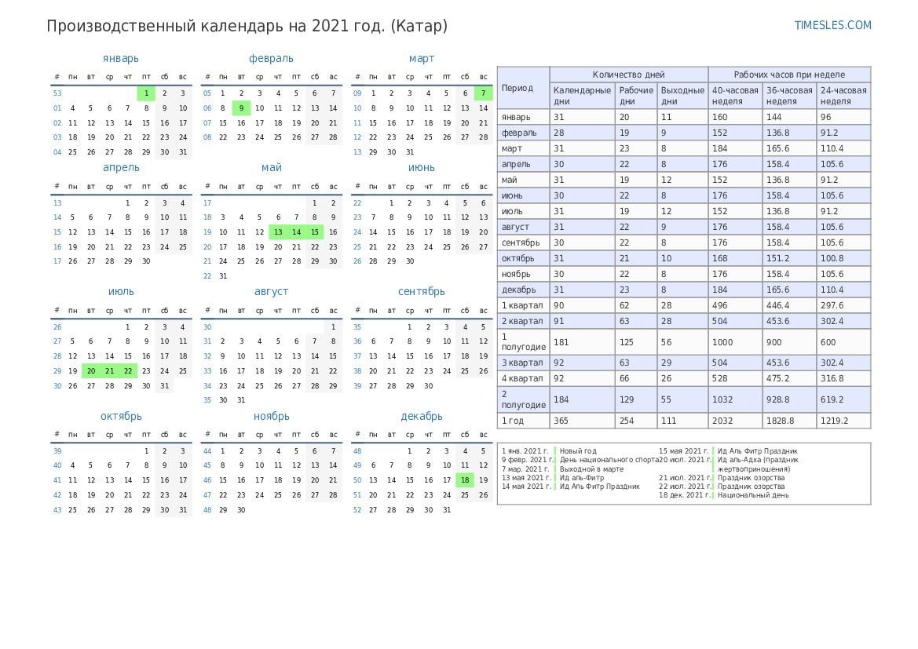918x649 pixels.
Task: Click the 'Количество дней' table header
Action: click(x=629, y=75)
